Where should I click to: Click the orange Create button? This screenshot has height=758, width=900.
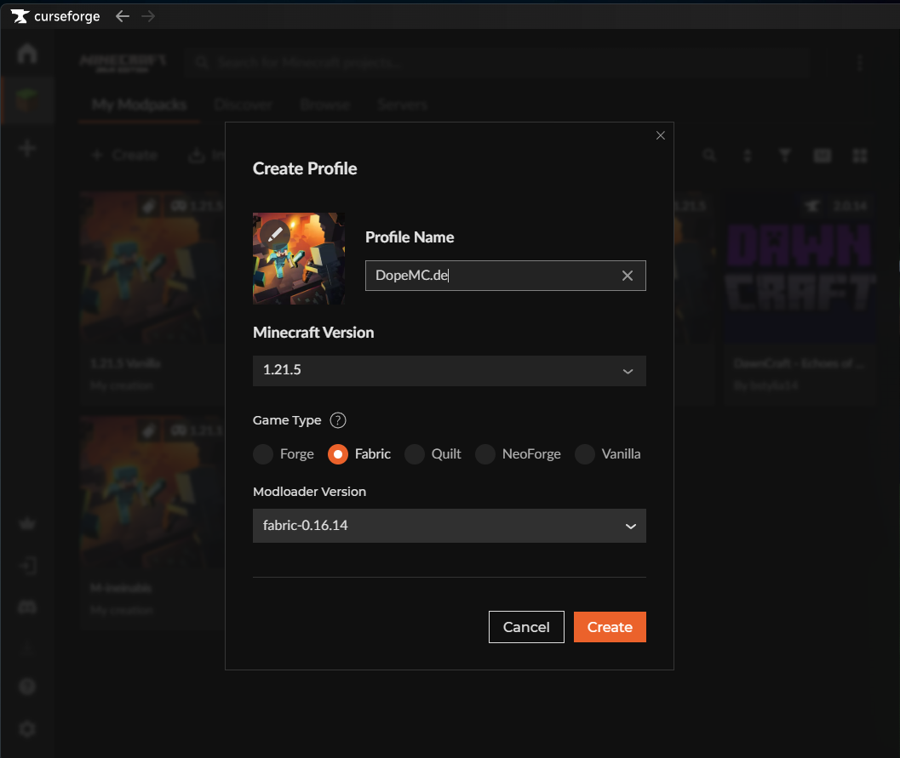[x=610, y=627]
